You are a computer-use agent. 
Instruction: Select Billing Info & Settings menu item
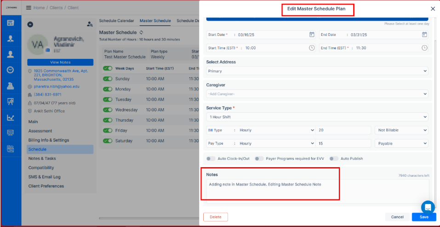tap(49, 140)
